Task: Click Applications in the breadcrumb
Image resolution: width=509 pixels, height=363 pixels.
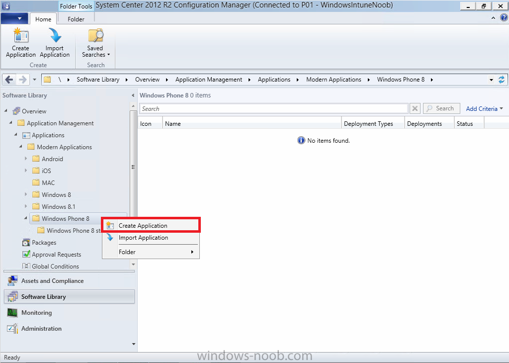Action: pyautogui.click(x=274, y=80)
